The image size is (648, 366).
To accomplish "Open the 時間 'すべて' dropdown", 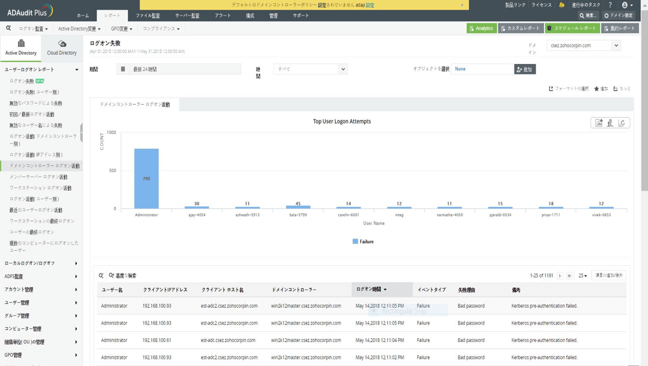I will click(343, 69).
